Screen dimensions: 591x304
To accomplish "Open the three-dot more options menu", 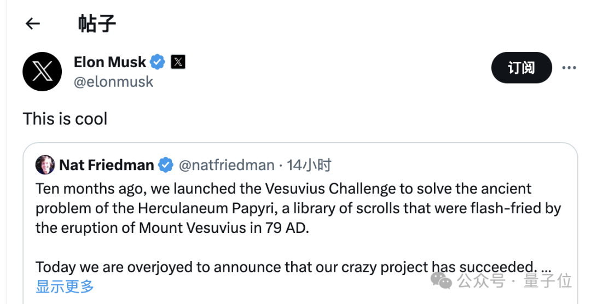I will 569,68.
